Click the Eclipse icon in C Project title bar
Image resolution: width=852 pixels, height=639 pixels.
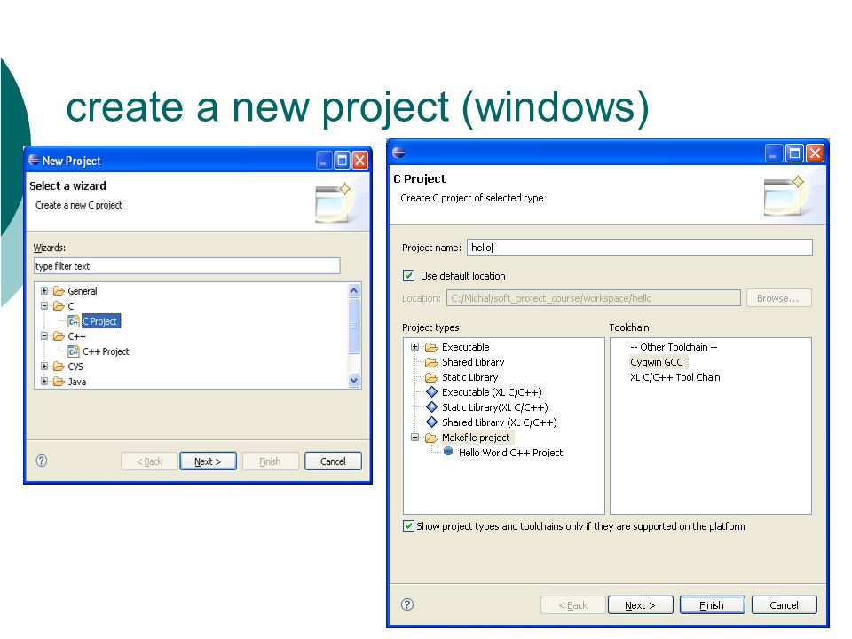point(398,153)
